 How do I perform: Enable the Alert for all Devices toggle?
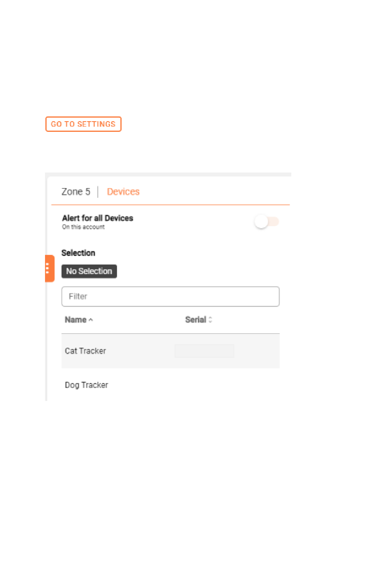(x=267, y=221)
